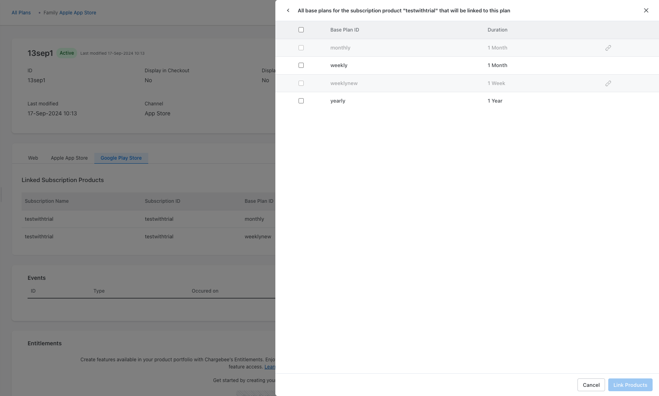Click the Active status badge
Viewport: 659px width, 396px height.
click(x=67, y=53)
